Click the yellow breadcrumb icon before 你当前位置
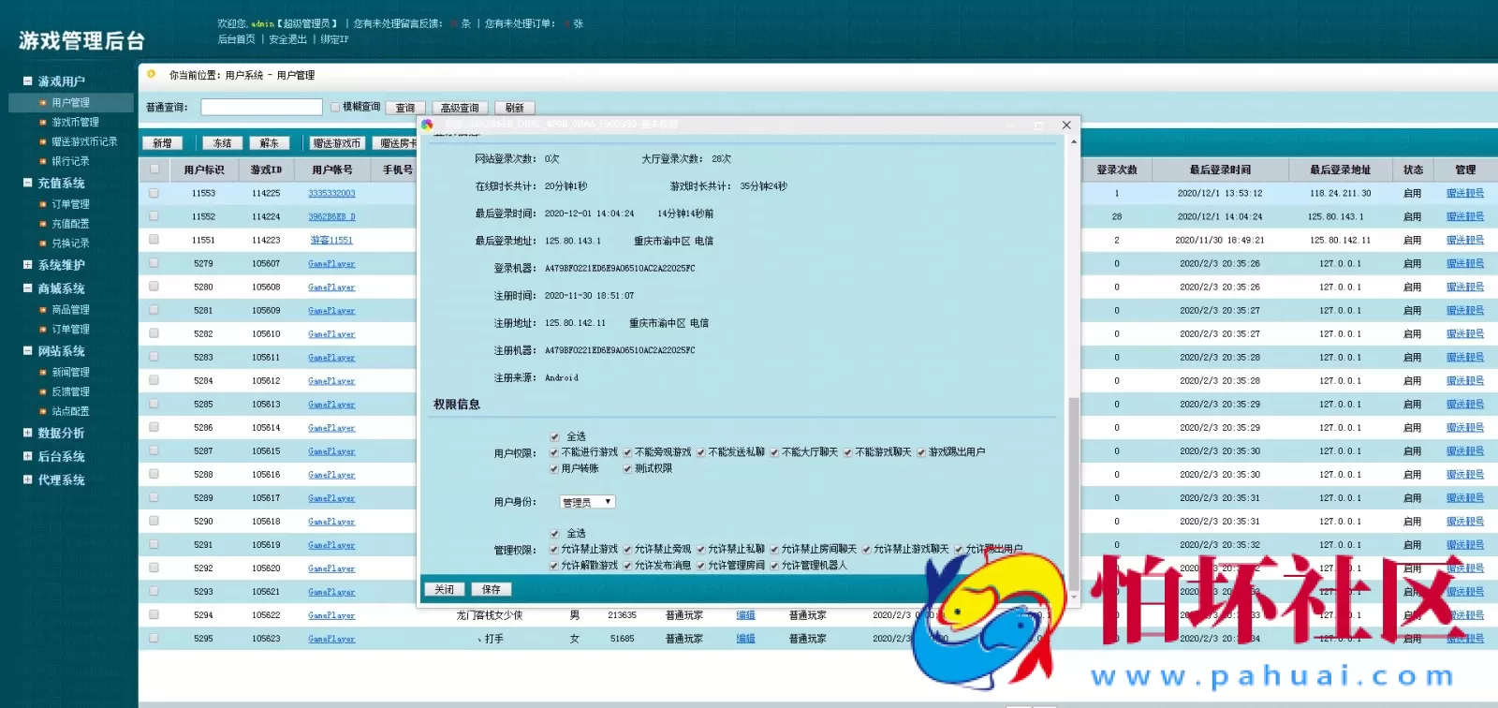 coord(152,74)
